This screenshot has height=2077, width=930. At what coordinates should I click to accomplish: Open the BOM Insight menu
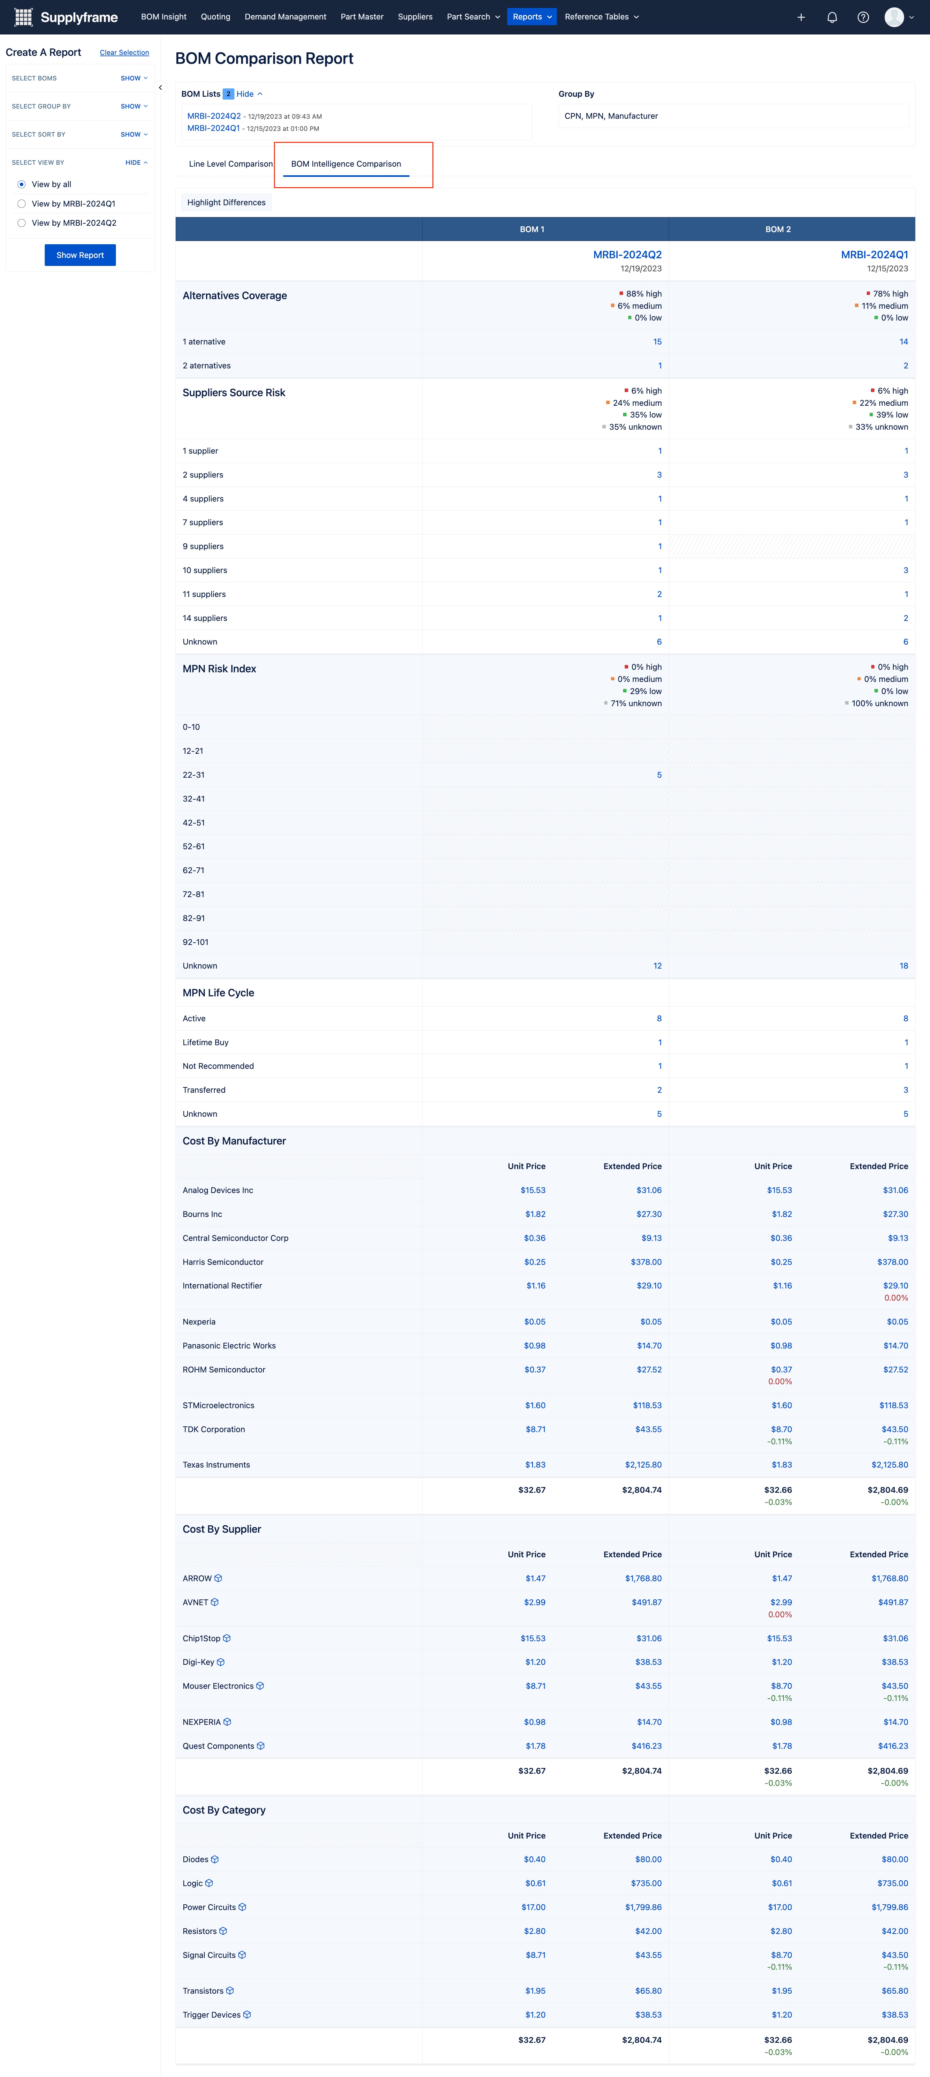coord(164,17)
